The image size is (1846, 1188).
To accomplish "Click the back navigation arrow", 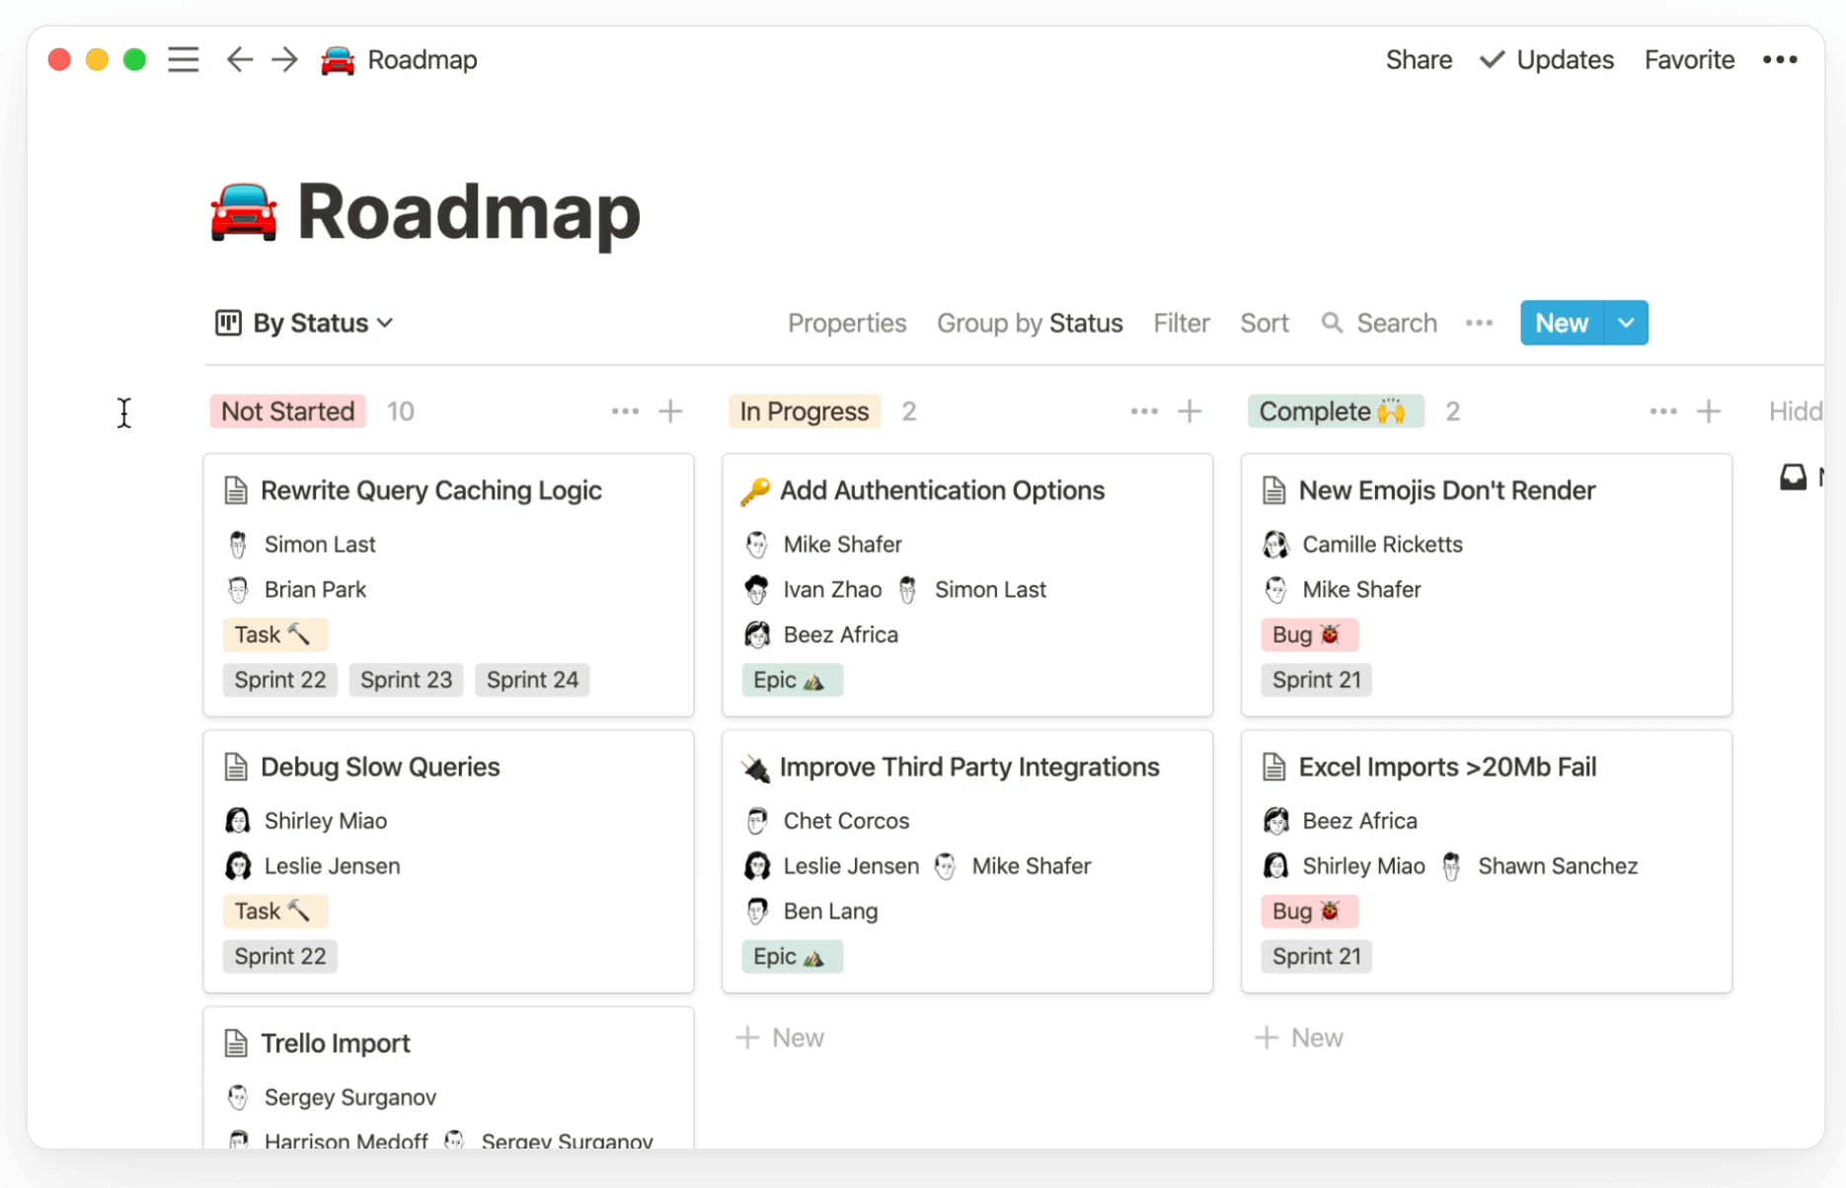I will click(239, 59).
